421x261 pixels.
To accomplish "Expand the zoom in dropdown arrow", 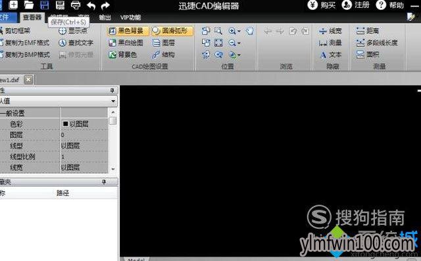I will 239,32.
